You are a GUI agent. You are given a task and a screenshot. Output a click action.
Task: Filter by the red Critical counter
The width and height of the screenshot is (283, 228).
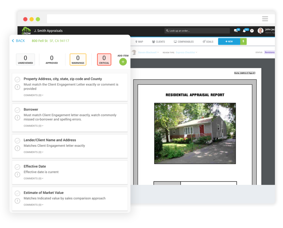coord(104,60)
